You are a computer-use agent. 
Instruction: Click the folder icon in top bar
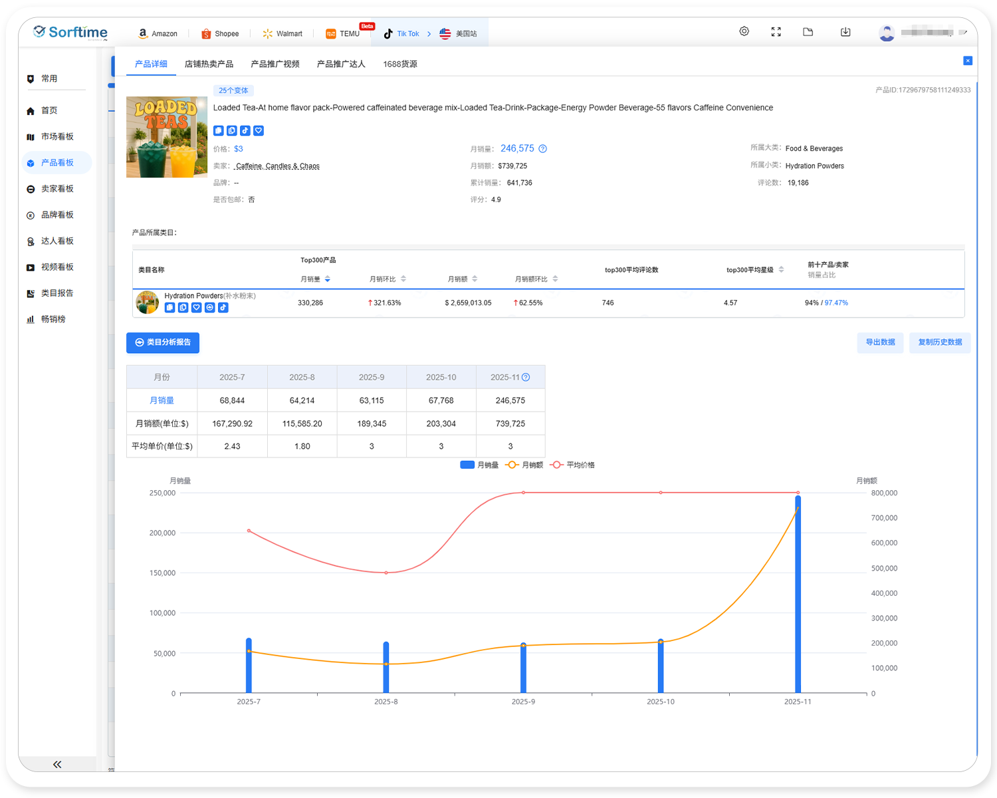(808, 32)
